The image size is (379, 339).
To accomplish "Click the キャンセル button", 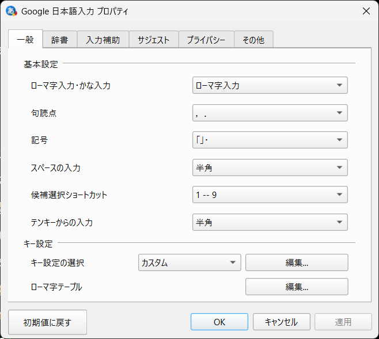I will tap(281, 322).
